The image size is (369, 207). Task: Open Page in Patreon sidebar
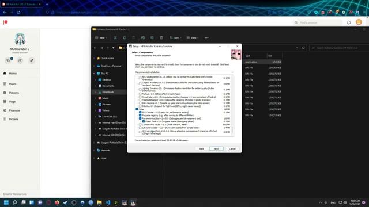(x=12, y=102)
